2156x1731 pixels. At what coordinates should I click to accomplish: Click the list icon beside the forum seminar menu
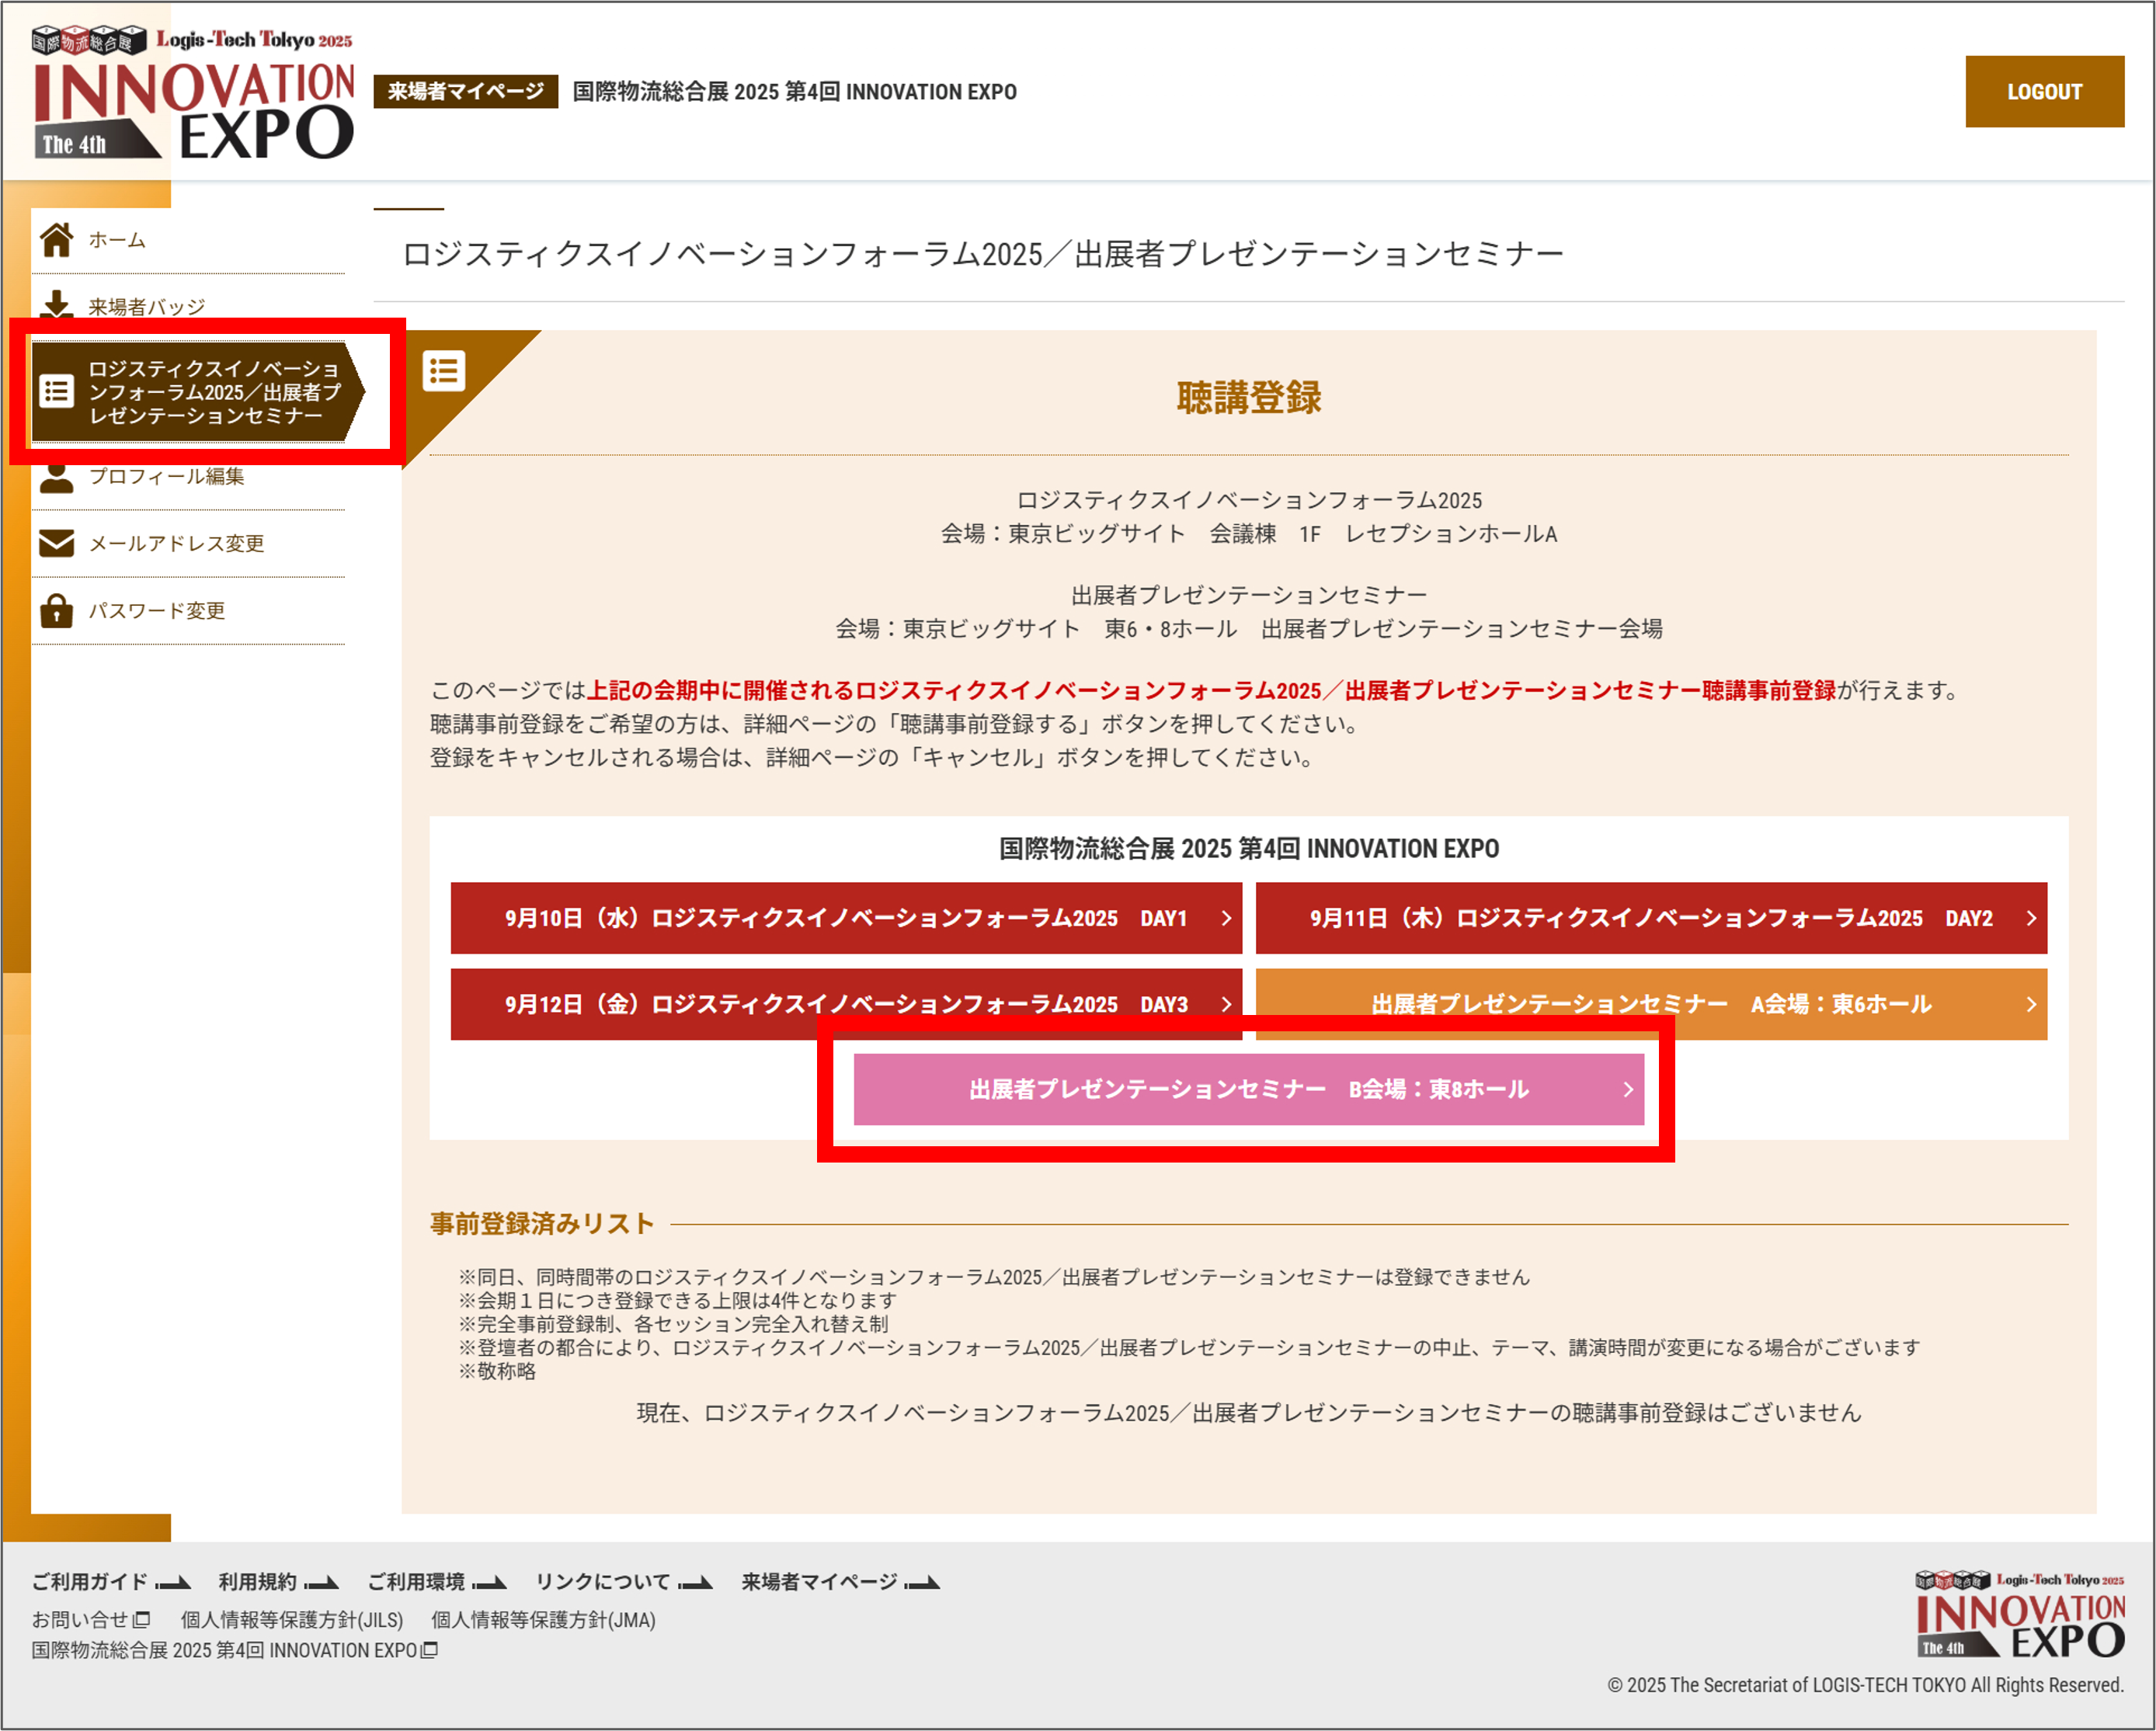(57, 391)
